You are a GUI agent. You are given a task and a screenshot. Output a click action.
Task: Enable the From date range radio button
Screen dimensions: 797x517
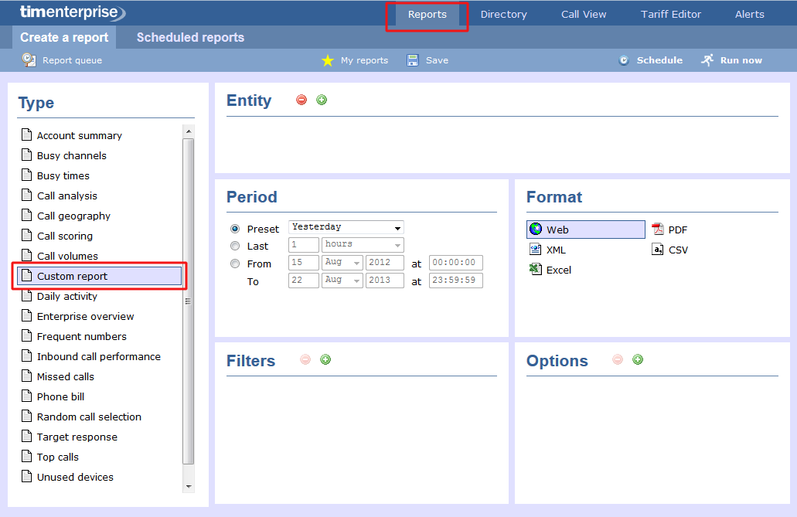click(235, 264)
